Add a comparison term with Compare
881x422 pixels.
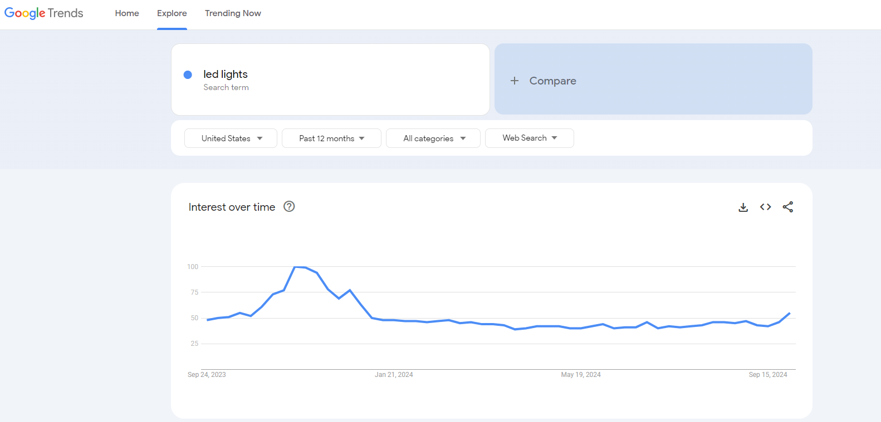[x=653, y=80]
